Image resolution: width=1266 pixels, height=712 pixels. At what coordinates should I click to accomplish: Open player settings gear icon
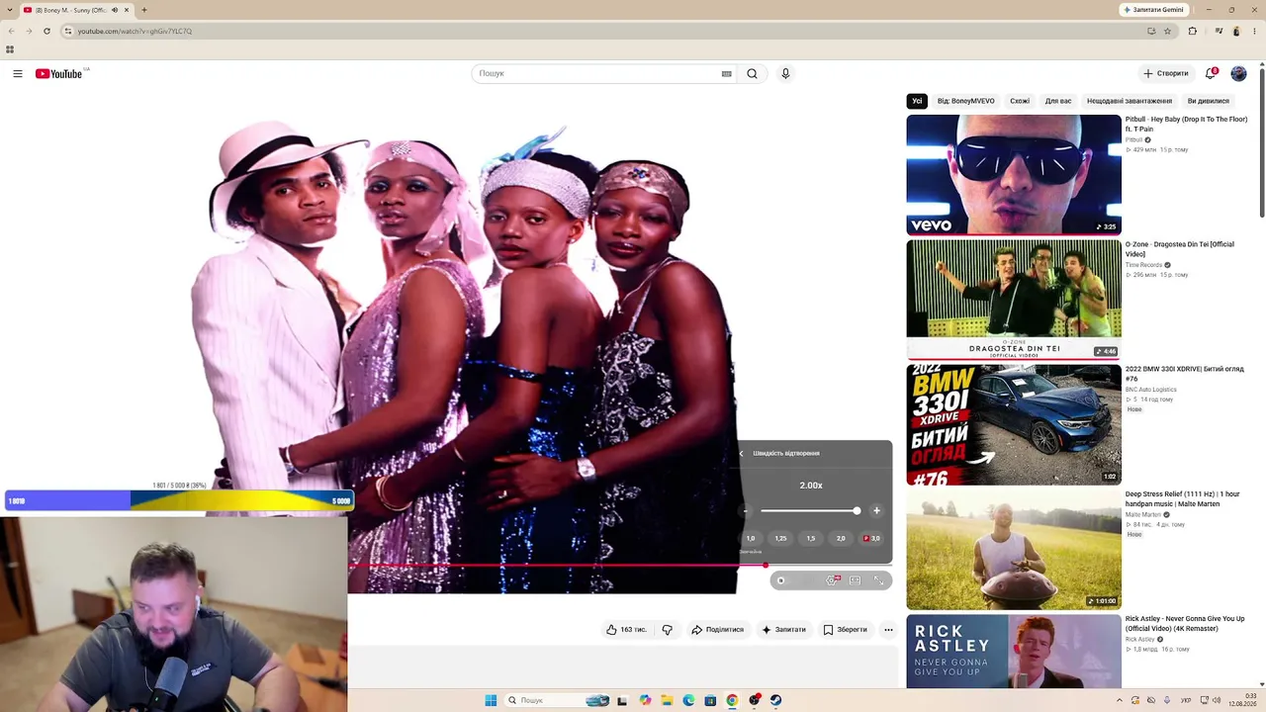(832, 580)
